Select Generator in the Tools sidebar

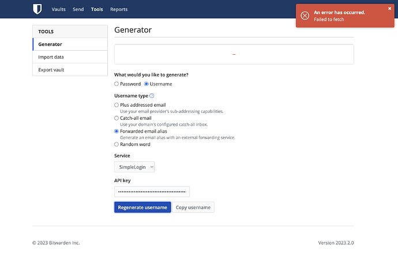pos(70,44)
